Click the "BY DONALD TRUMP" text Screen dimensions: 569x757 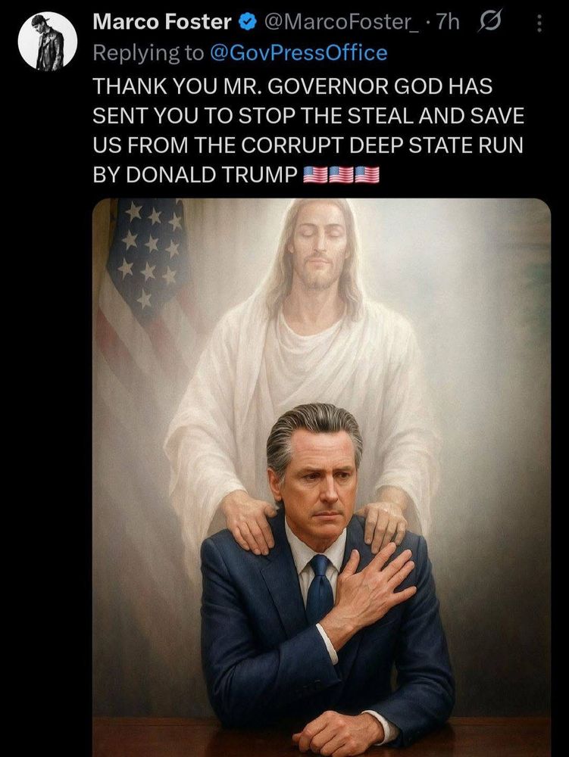tap(195, 175)
